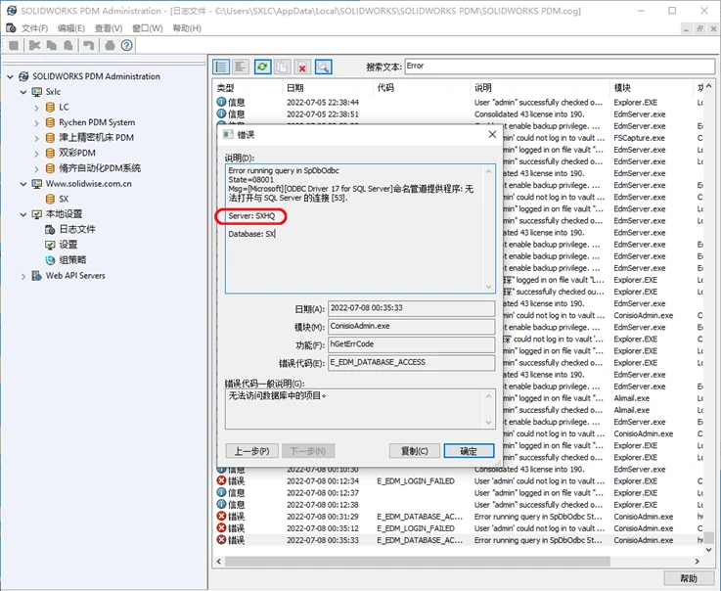Click the application icon in title bar
Image resolution: width=721 pixels, height=591 pixels.
pyautogui.click(x=12, y=10)
